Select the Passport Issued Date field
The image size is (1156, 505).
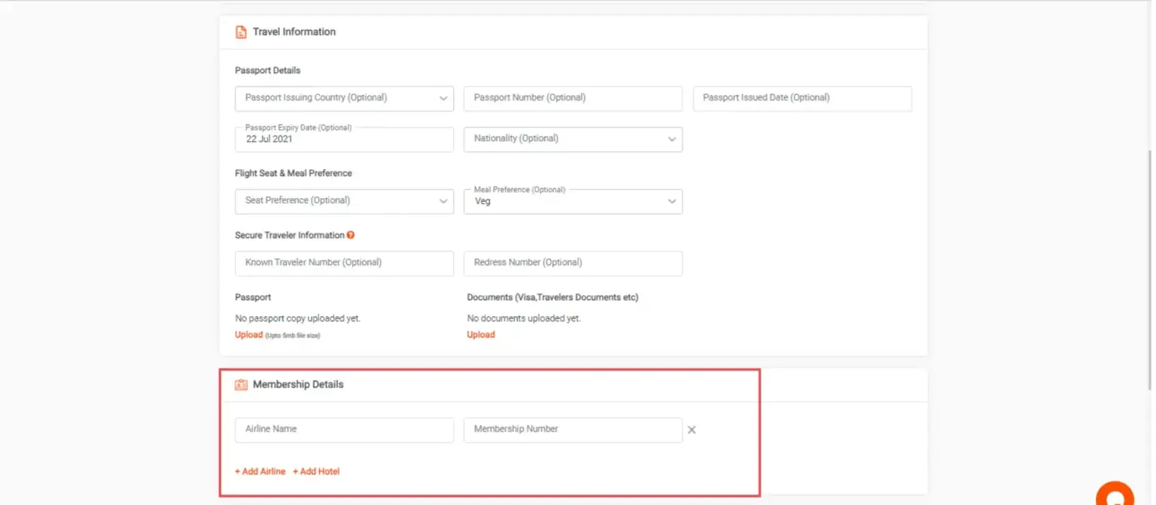[802, 99]
